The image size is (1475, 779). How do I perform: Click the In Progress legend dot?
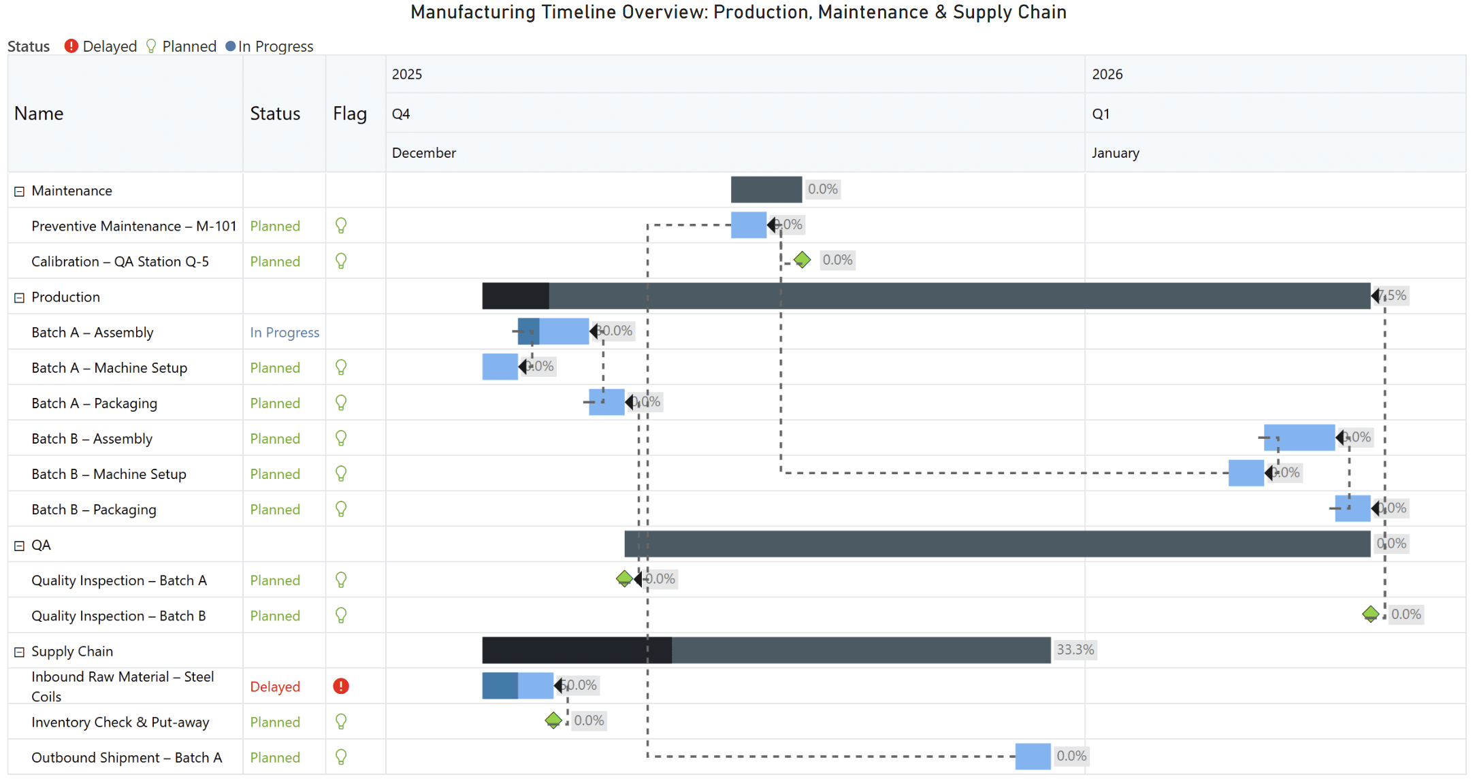230,46
